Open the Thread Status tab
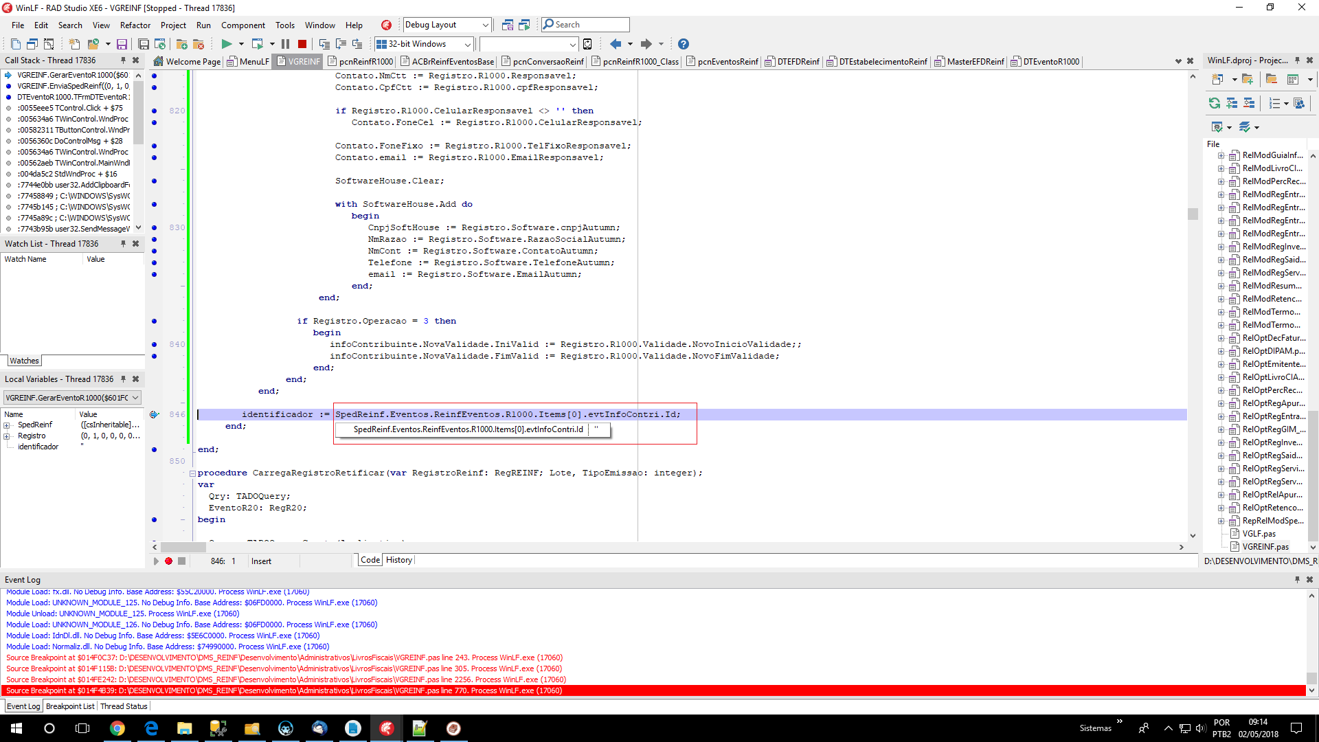This screenshot has height=742, width=1319. 124,706
